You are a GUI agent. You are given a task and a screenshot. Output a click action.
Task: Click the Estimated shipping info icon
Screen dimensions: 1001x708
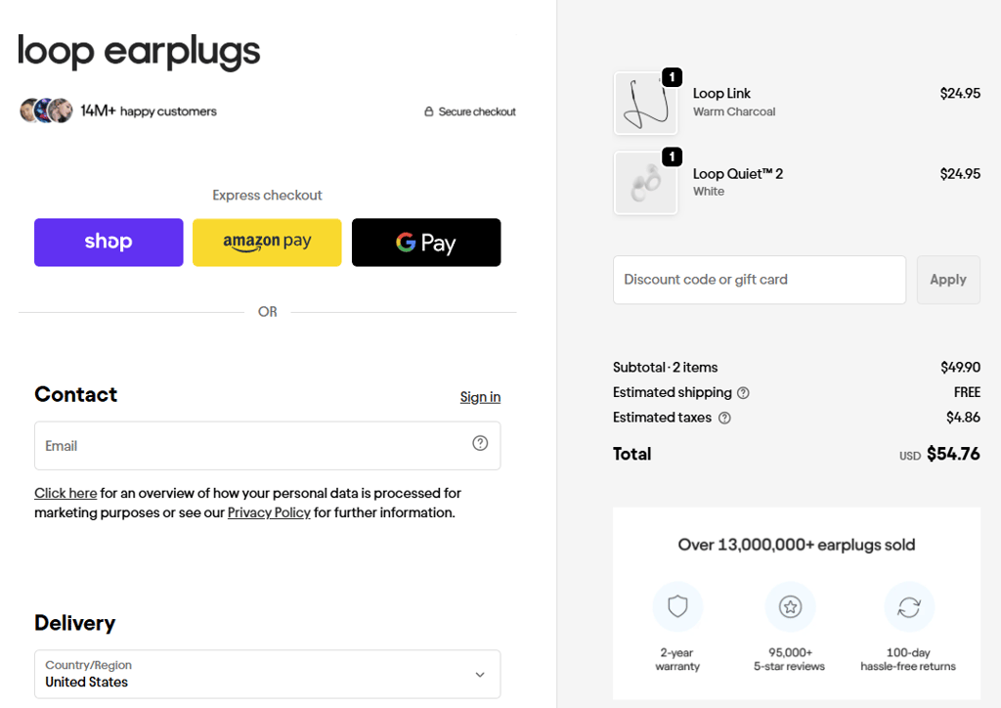[x=743, y=393]
